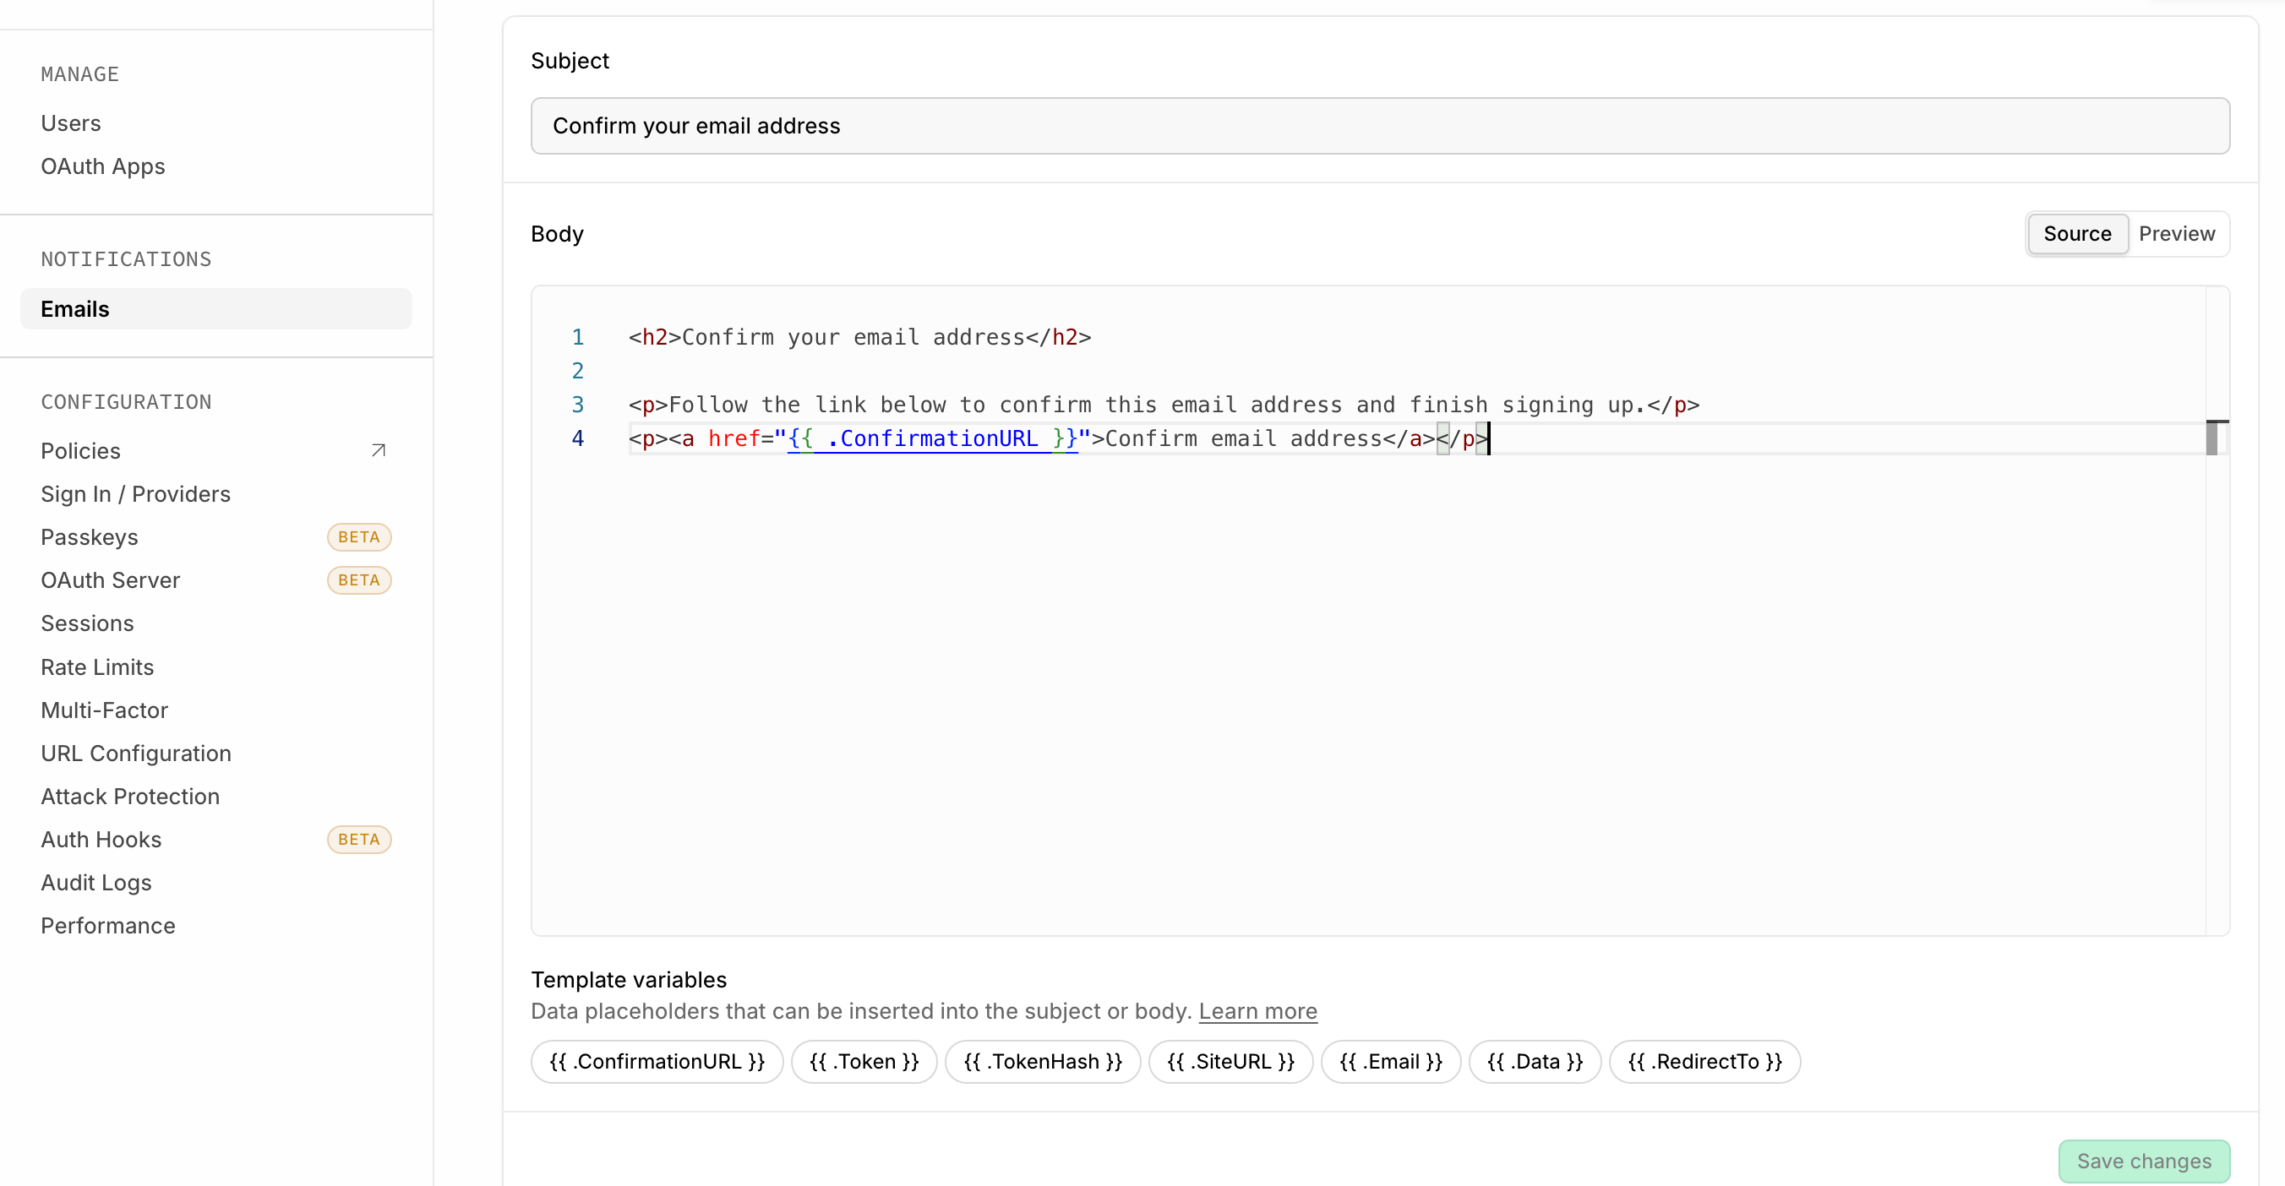Open the Users page

coord(71,123)
